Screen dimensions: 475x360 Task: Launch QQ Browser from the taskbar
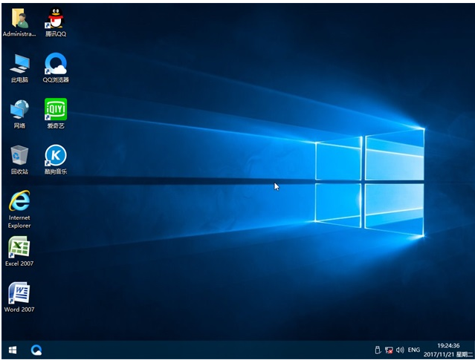click(36, 349)
